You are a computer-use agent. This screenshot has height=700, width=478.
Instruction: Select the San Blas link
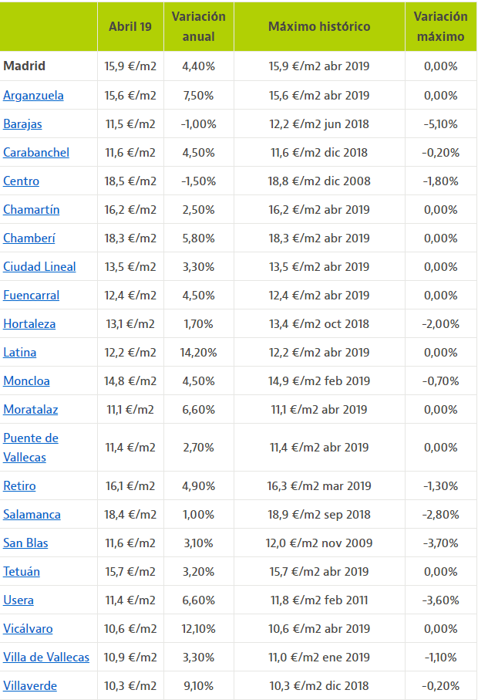click(25, 543)
